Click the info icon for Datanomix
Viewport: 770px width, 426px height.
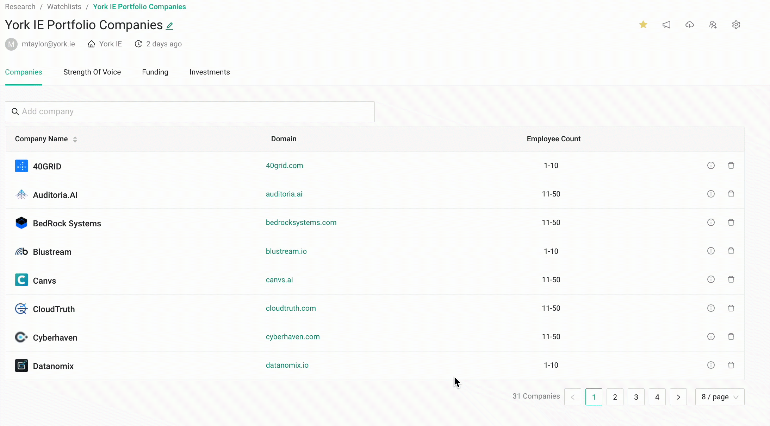point(711,365)
